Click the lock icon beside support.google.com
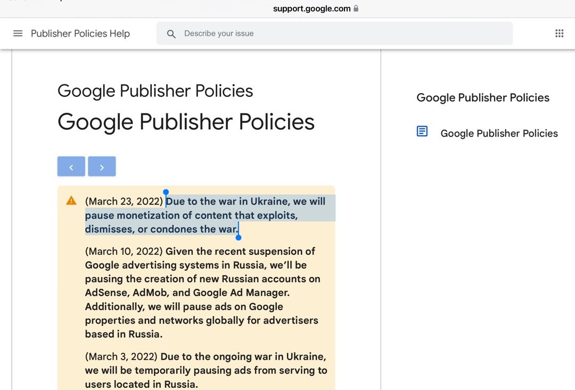 [x=356, y=9]
